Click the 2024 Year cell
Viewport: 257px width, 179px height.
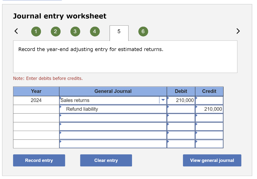[x=36, y=100]
